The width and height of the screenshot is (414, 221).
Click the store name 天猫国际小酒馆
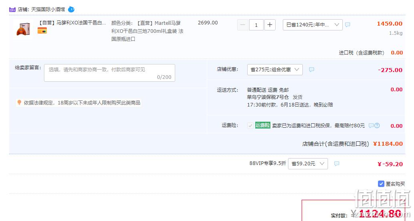pyautogui.click(x=48, y=10)
